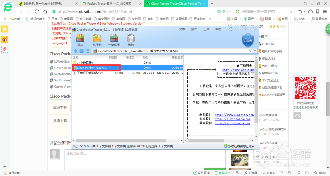Select the 下载吧下载说明.htm file
Viewport: 330px width, 176px height.
(x=127, y=73)
